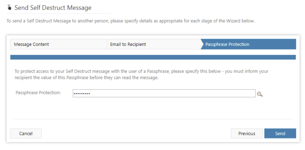305x150 pixels.
Task: Click the wizard instructions text under the heading
Action: click(130, 21)
